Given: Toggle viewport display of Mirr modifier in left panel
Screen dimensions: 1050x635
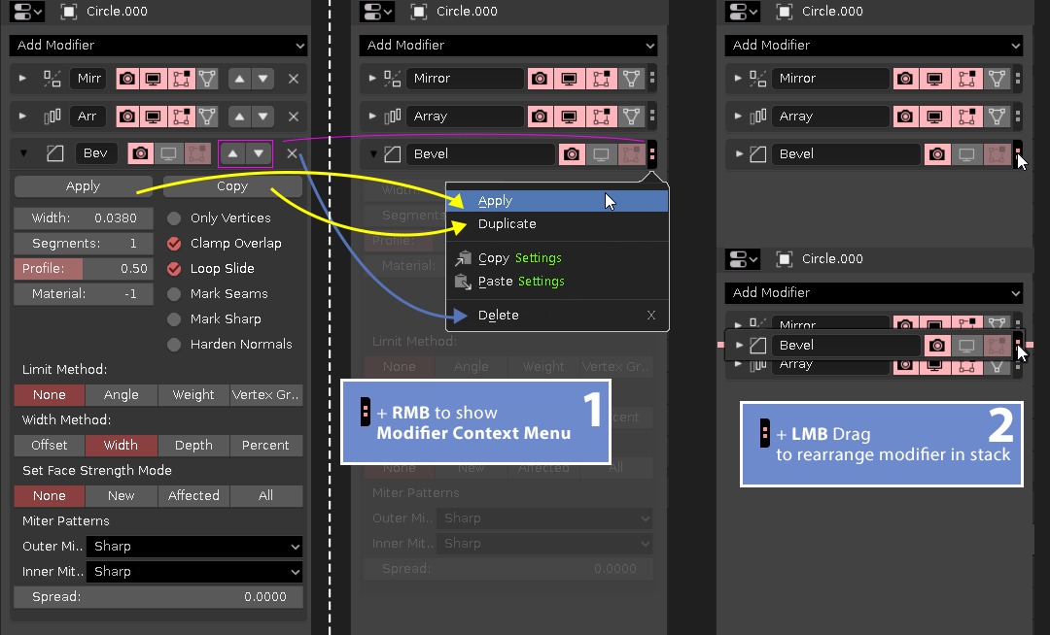Looking at the screenshot, I should tap(154, 79).
